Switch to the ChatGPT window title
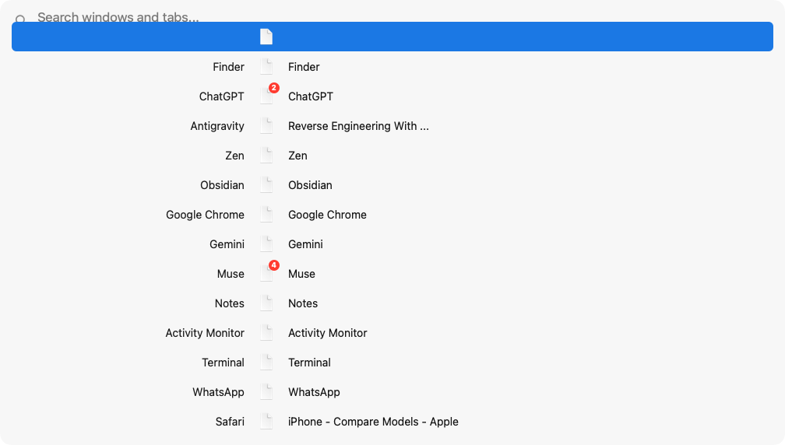Screen dimensions: 785x445 [x=311, y=96]
